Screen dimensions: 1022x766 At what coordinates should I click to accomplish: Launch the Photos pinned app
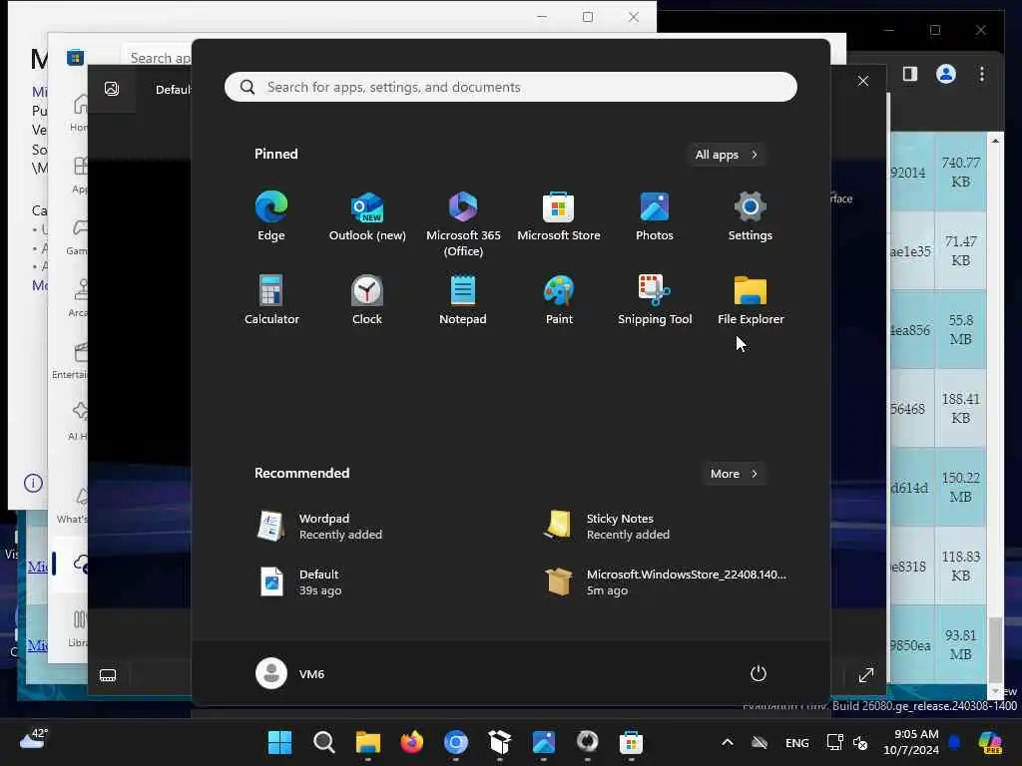point(655,216)
